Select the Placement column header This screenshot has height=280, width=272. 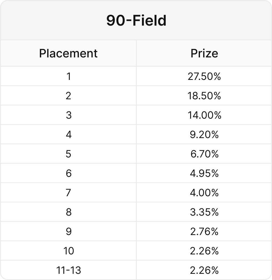[68, 53]
